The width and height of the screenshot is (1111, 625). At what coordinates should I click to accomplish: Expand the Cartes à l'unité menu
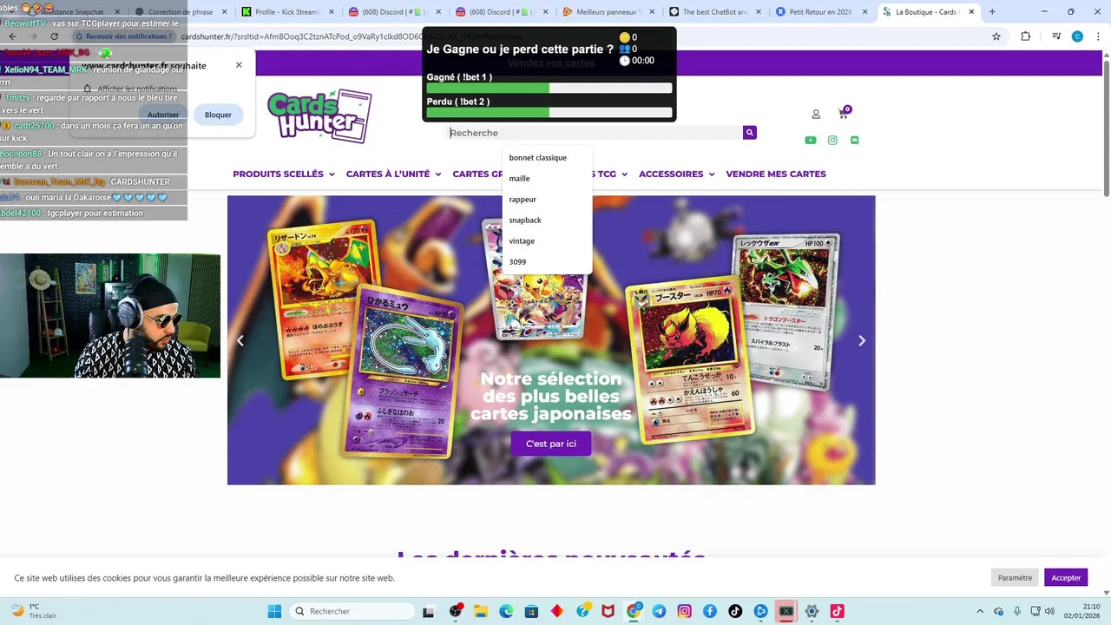393,174
